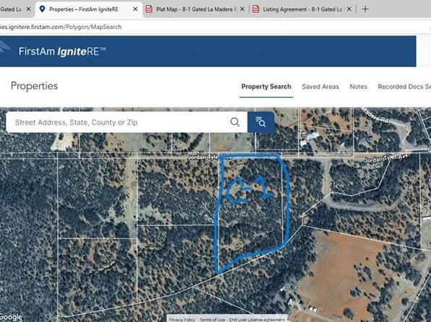
Task: Close the first Gated La tab
Action: 28,9
